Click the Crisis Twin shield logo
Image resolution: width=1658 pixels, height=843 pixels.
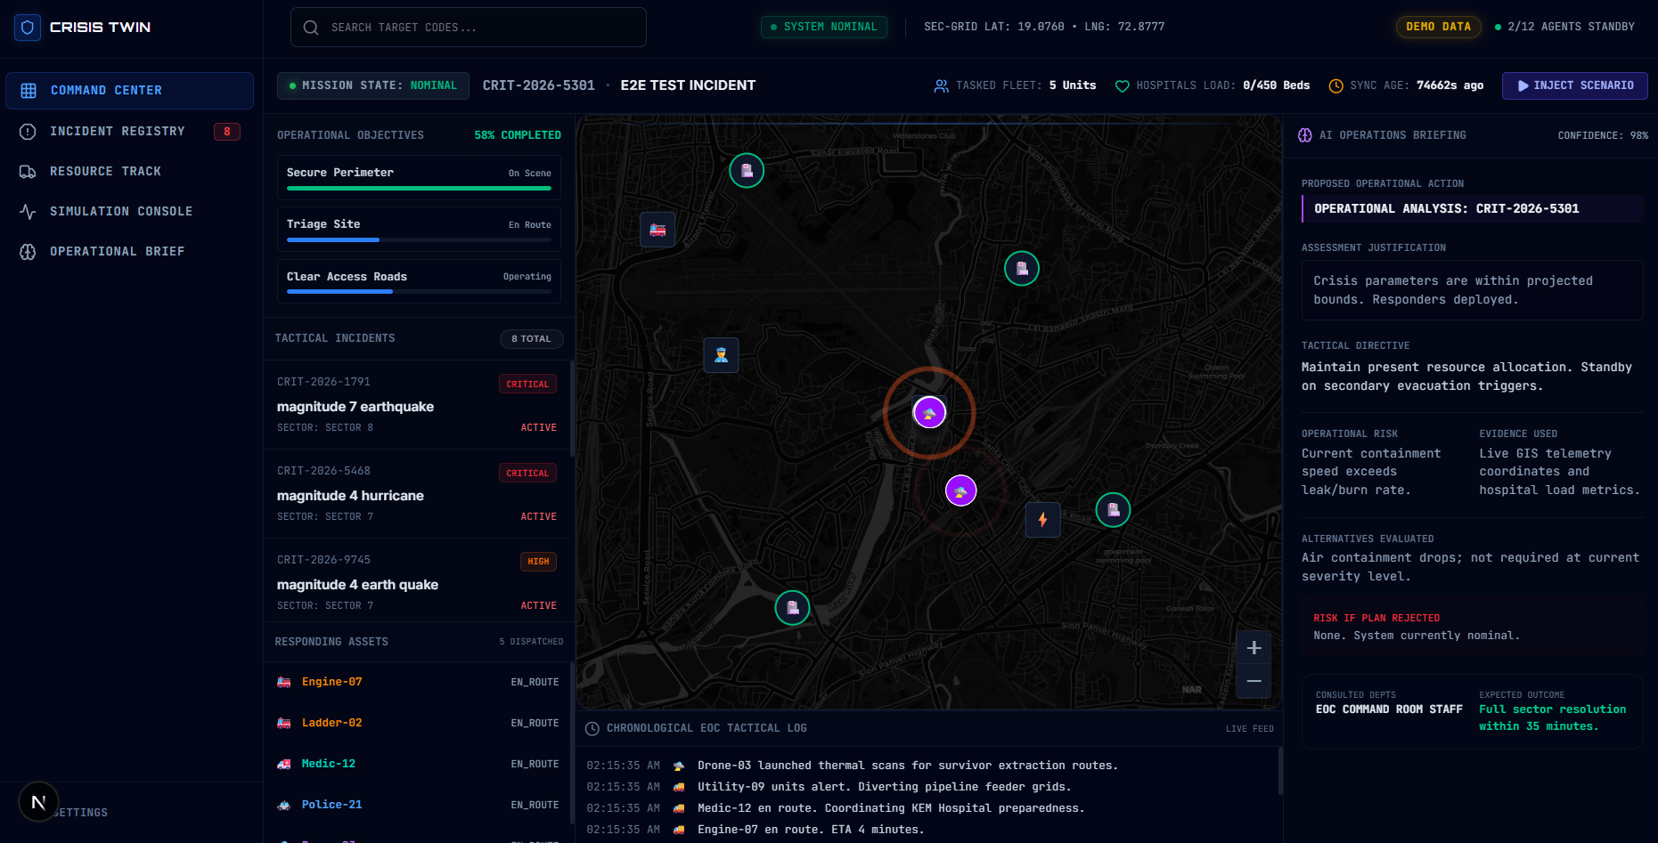(x=28, y=28)
